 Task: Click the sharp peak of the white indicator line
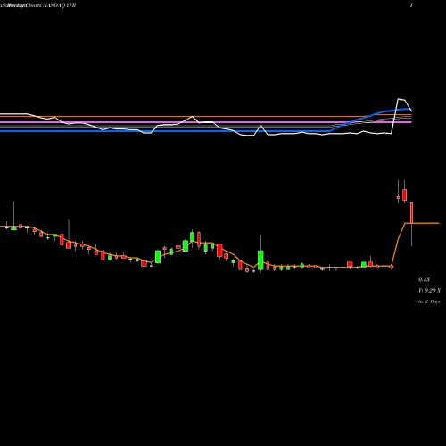click(401, 99)
